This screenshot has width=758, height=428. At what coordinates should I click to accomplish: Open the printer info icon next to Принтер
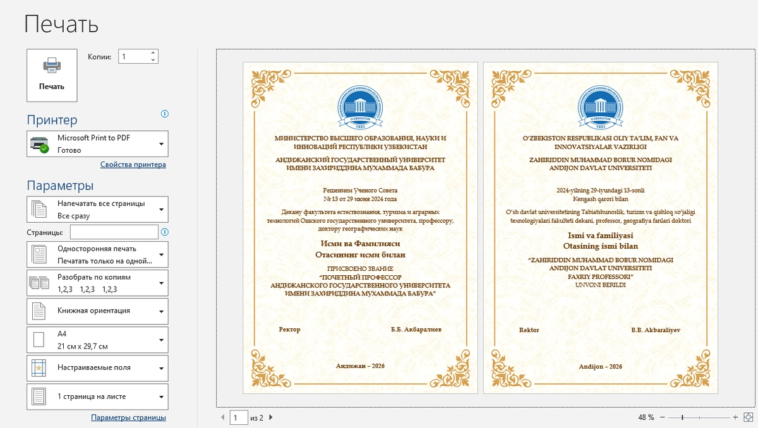[165, 114]
